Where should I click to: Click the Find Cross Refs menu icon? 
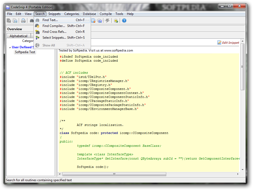point(37,32)
